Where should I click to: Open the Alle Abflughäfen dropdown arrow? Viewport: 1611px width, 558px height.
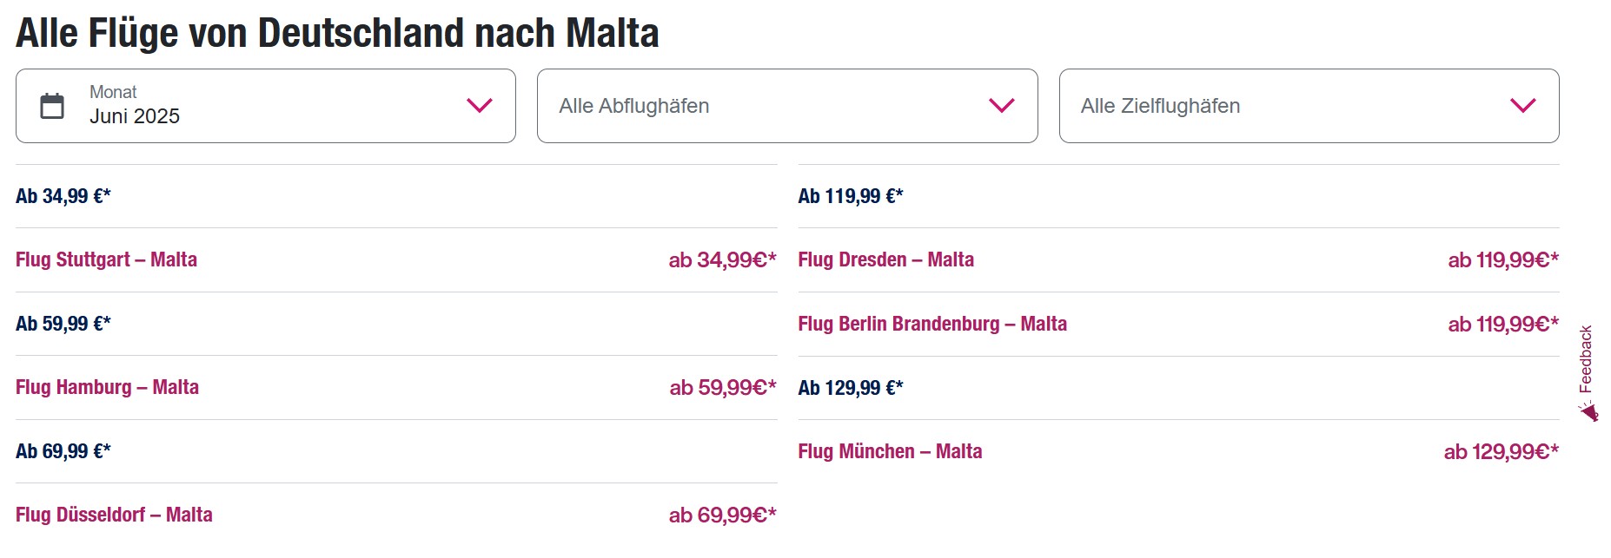tap(1002, 106)
